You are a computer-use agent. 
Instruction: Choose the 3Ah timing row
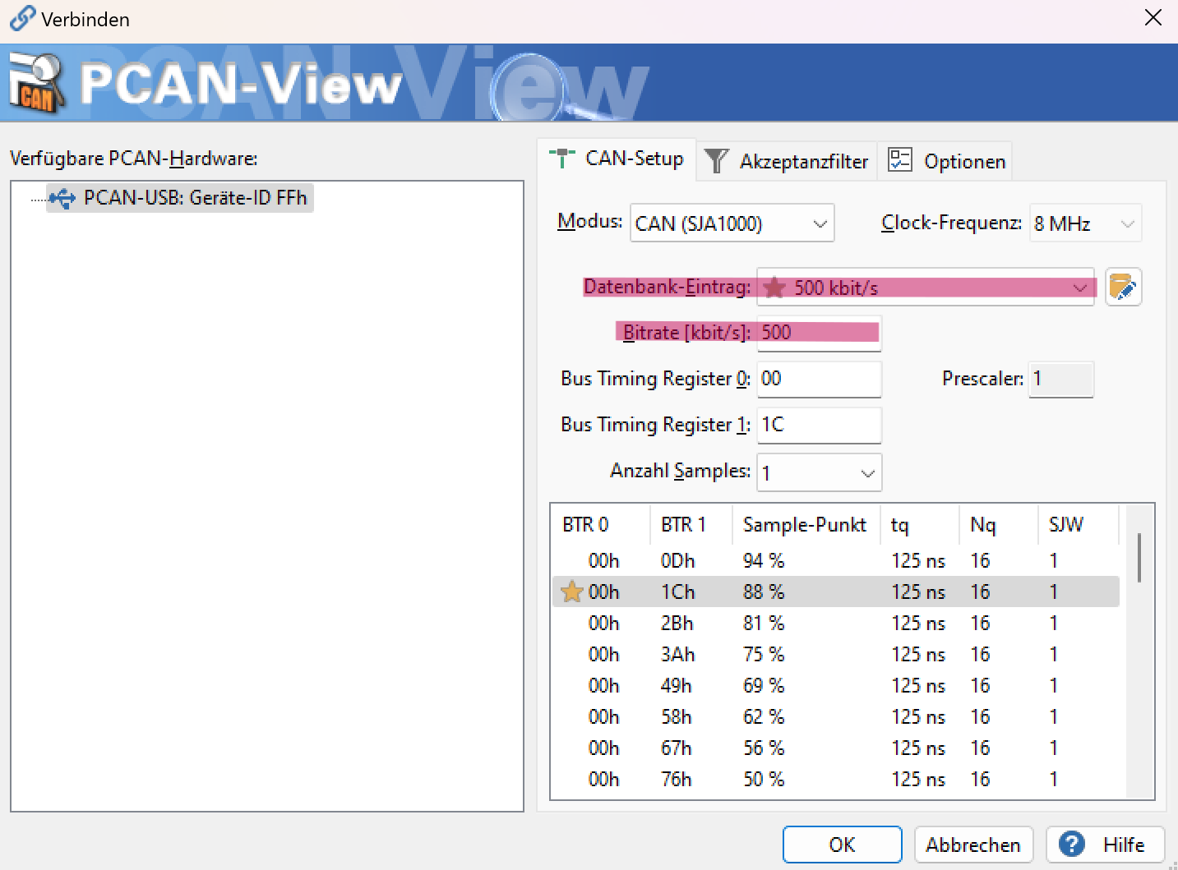(836, 654)
